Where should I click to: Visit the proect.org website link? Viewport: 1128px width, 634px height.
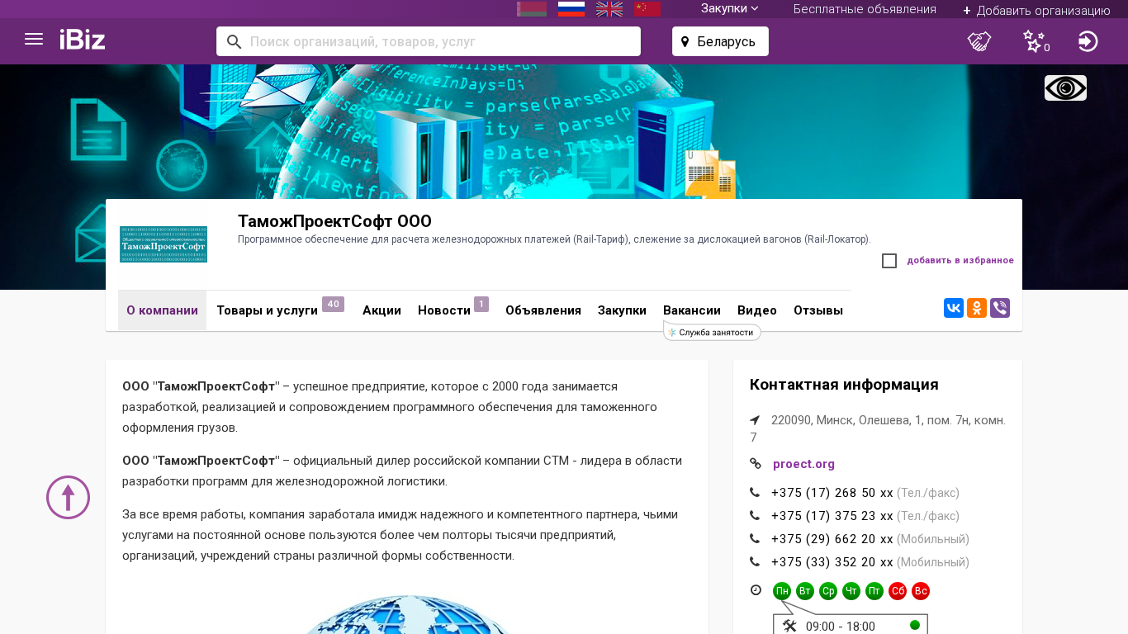click(x=803, y=464)
